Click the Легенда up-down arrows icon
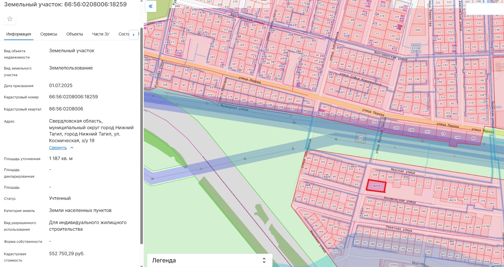Image resolution: width=504 pixels, height=267 pixels. 264,260
